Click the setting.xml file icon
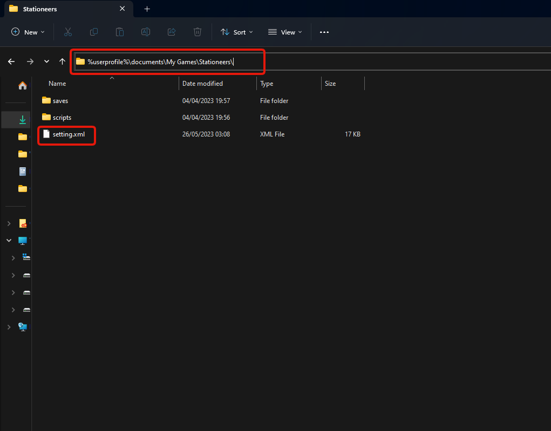The height and width of the screenshot is (431, 551). point(46,134)
